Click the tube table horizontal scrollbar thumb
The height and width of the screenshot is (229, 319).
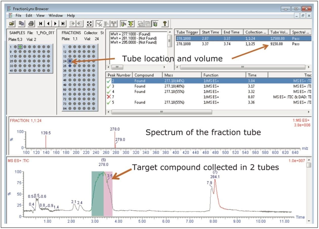pyautogui.click(x=242, y=67)
